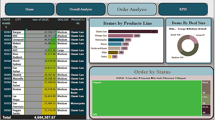
Task: Sort table by ORDER NUMBER column header
Action: click(x=6, y=23)
